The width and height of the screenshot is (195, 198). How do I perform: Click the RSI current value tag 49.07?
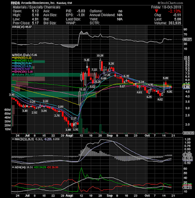(x=187, y=40)
